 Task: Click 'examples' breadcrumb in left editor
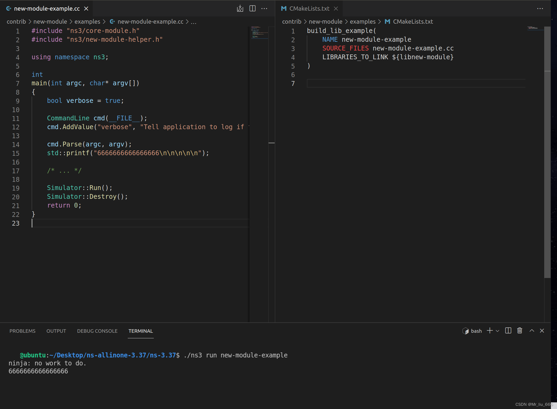(x=87, y=22)
